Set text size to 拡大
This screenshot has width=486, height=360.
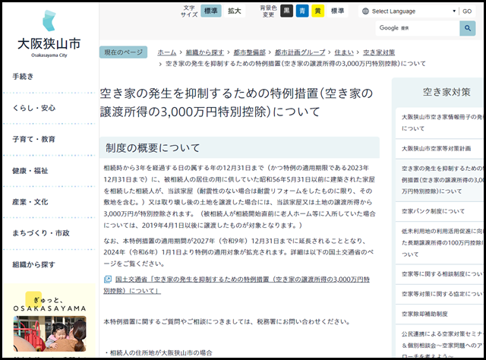coord(235,11)
